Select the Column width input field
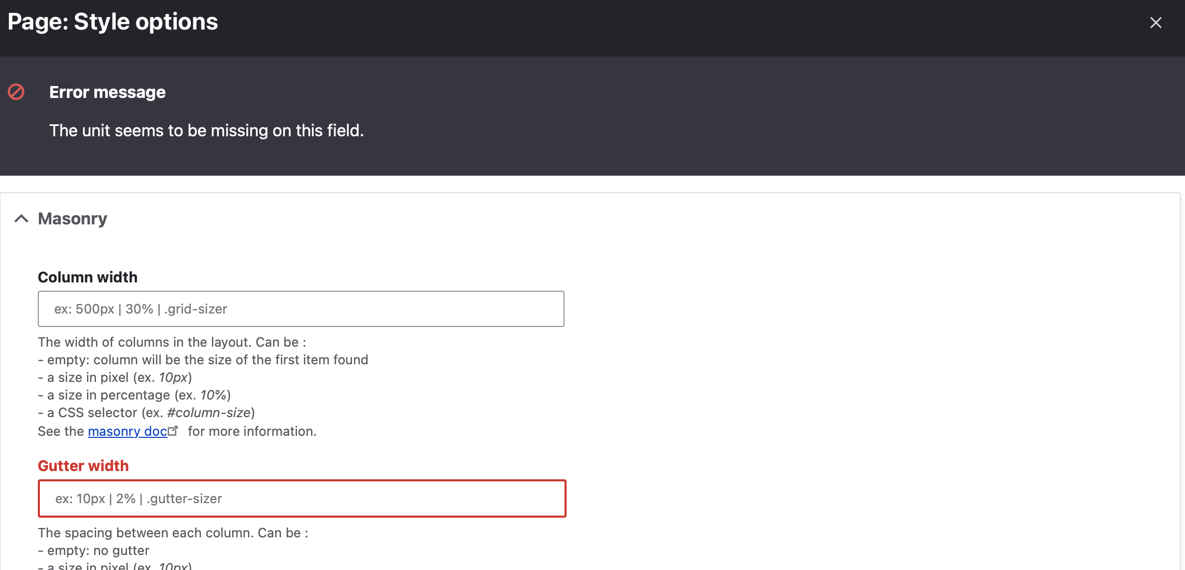Screen dimensions: 1185x570 tap(301, 309)
